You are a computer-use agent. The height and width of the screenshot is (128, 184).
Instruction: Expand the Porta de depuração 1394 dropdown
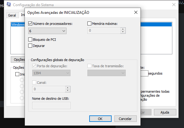pos(51,73)
